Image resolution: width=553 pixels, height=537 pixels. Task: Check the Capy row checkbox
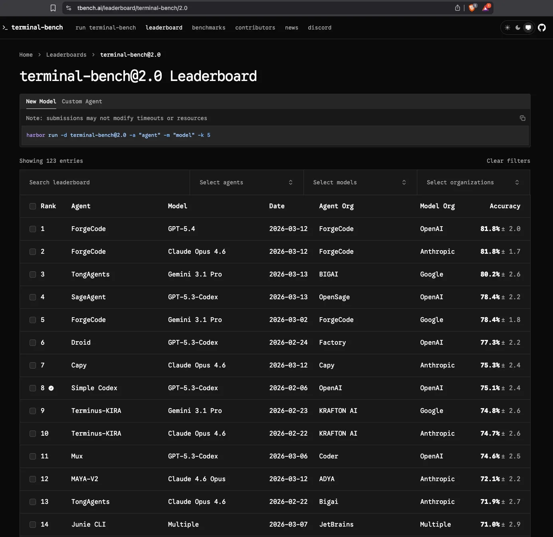point(33,365)
